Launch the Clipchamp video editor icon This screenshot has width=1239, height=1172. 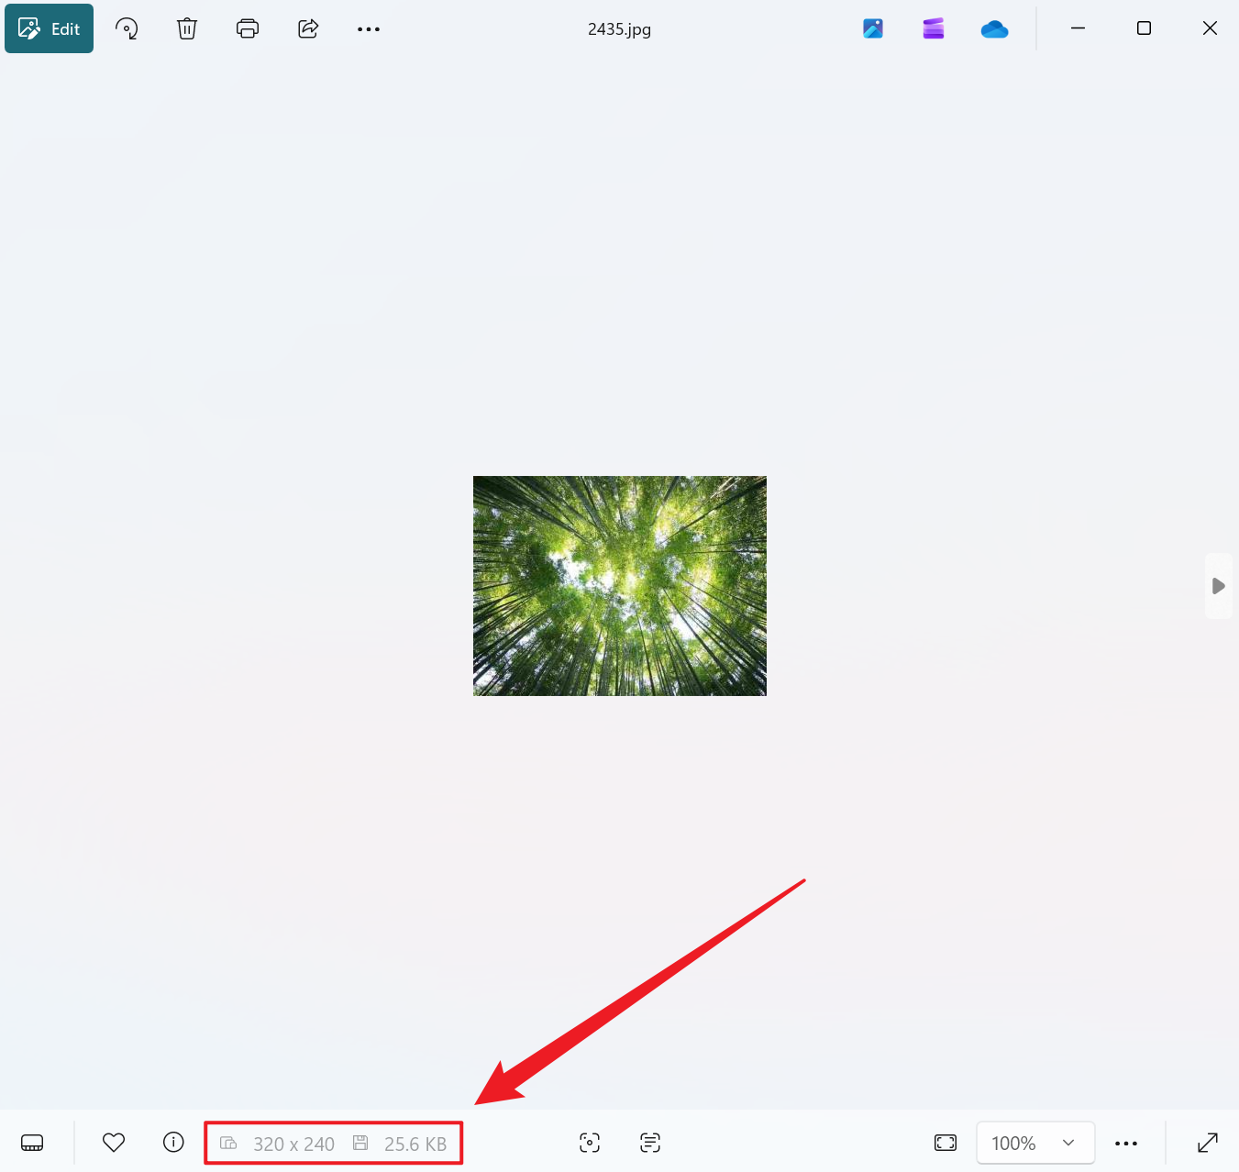[934, 29]
